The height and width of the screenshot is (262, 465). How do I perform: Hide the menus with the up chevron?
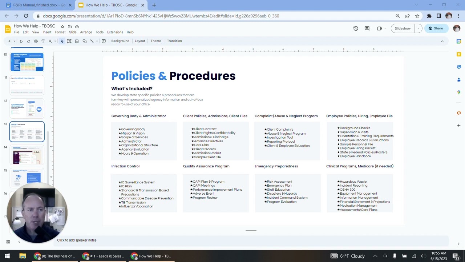pyautogui.click(x=442, y=41)
